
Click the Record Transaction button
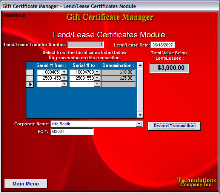(174, 126)
